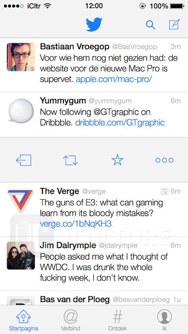Go to the Ik profile tab
The image size is (188, 334).
164,320
